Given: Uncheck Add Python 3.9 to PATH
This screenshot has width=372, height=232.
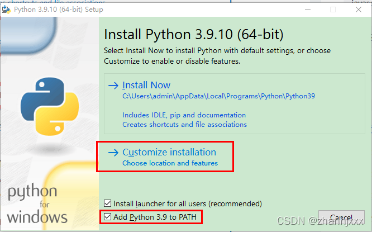Looking at the screenshot, I should (107, 217).
